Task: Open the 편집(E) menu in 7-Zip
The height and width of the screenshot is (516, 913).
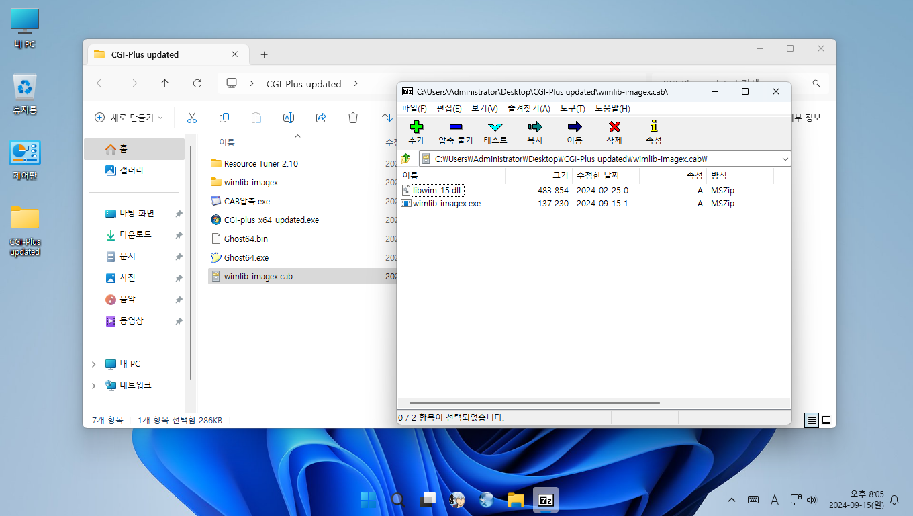Action: pyautogui.click(x=449, y=108)
